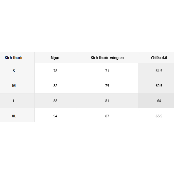Select waist value 87
The image size is (174, 174).
click(107, 116)
